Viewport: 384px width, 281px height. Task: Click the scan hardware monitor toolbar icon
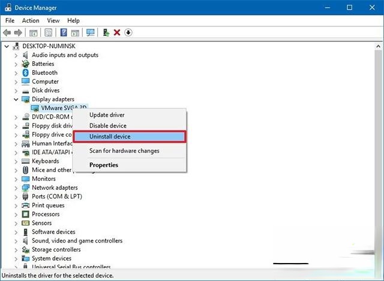tap(91, 32)
